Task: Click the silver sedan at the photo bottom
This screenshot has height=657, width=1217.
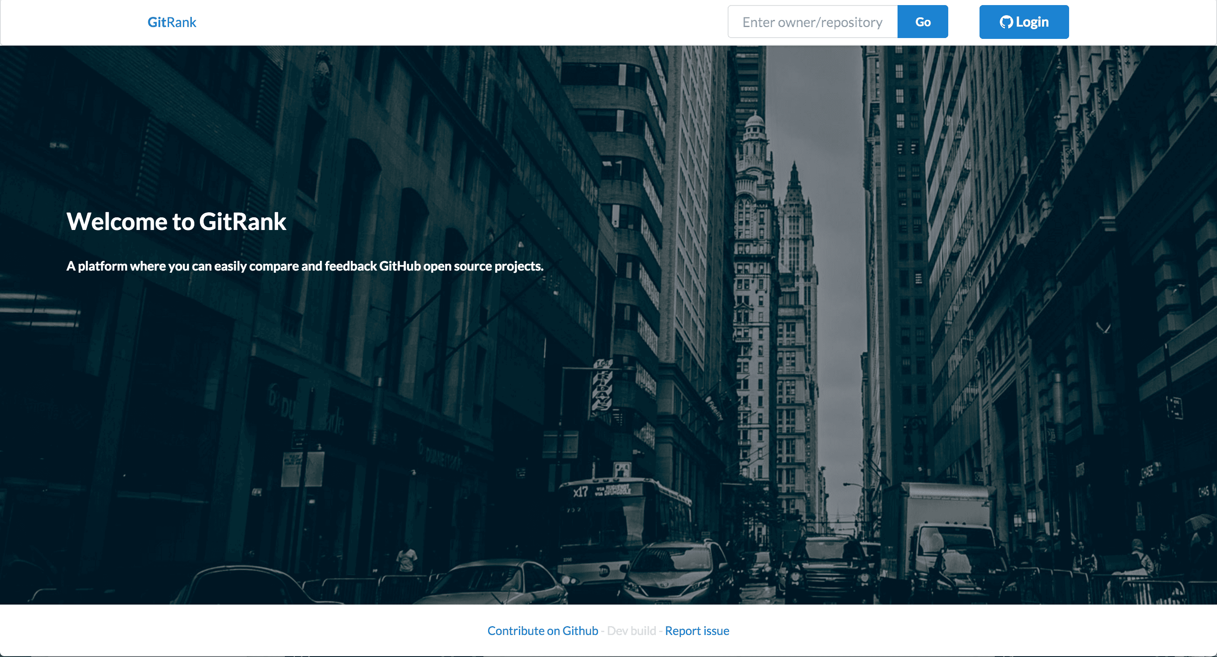Action: [x=496, y=584]
